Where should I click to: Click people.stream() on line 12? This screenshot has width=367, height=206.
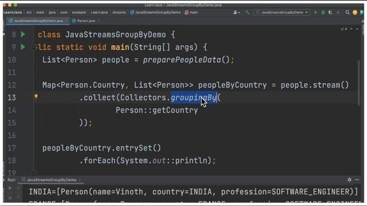tap(315, 85)
